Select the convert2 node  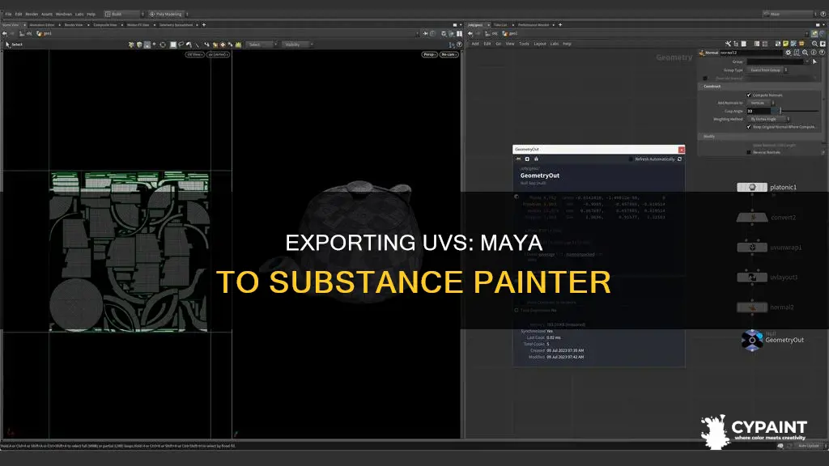tap(752, 217)
